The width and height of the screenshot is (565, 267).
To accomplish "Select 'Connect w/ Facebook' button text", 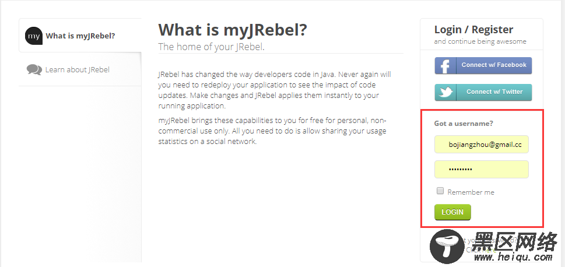I will pyautogui.click(x=494, y=65).
